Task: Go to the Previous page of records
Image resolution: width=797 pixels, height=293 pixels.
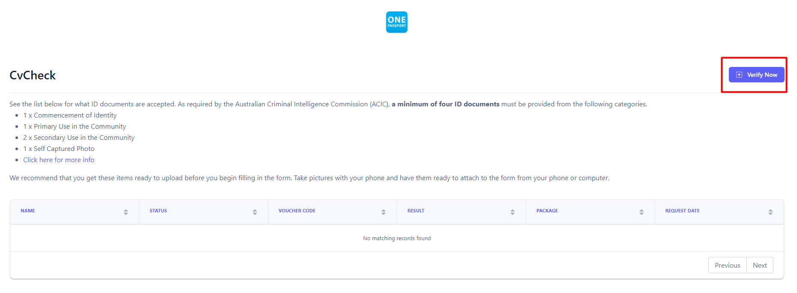Action: (727, 265)
